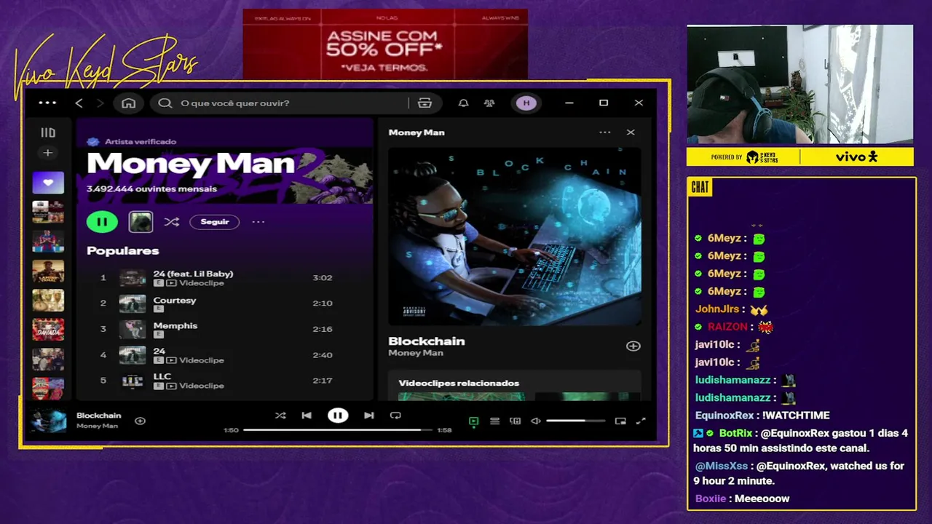Add current song via bottom bar plus icon
Screen dimensions: 932x524
(140, 421)
